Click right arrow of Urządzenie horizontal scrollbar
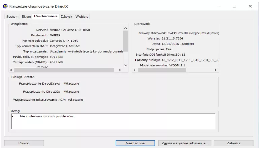This screenshot has height=148, width=259. 120,70
